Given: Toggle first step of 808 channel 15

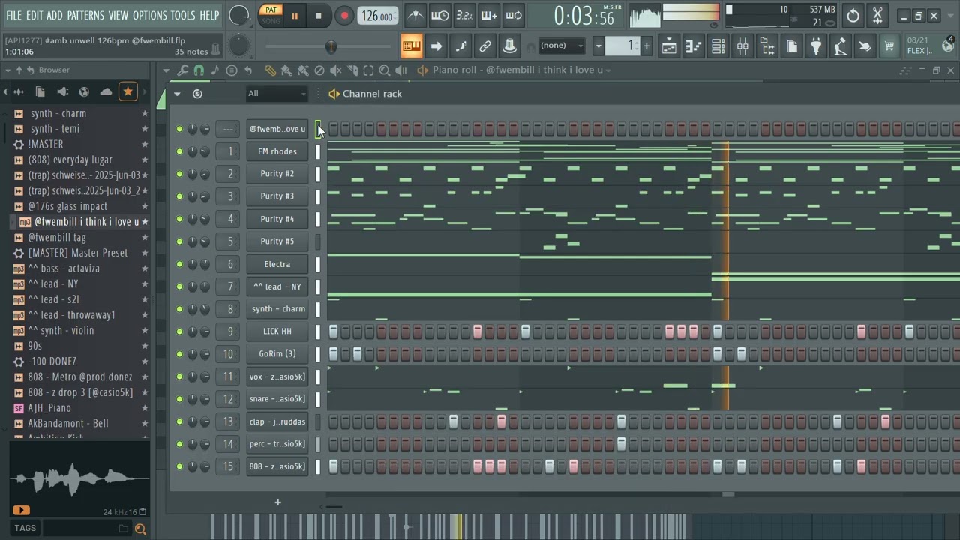Looking at the screenshot, I should (x=333, y=466).
